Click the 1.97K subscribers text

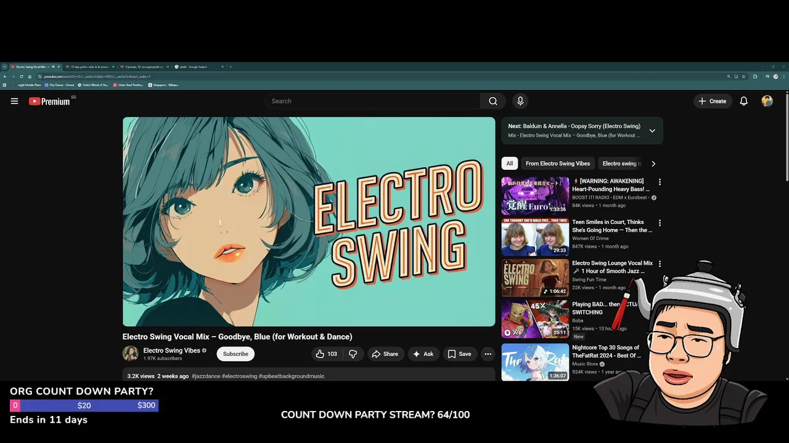click(x=163, y=358)
